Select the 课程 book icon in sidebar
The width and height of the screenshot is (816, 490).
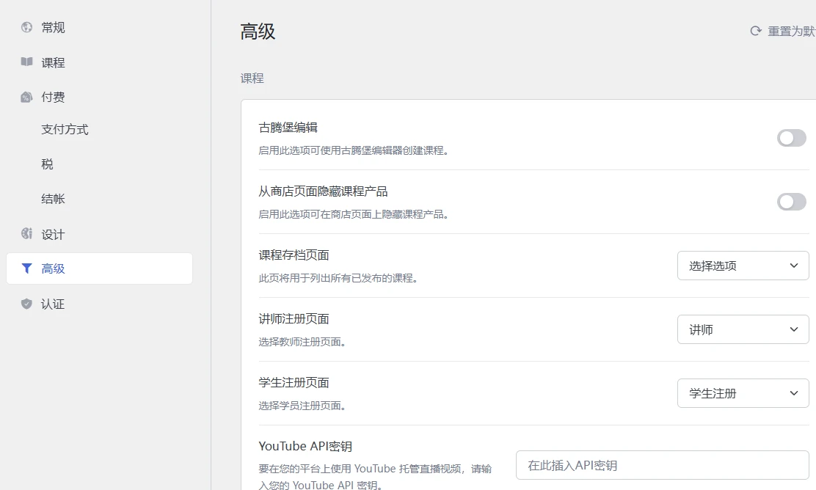[x=25, y=62]
